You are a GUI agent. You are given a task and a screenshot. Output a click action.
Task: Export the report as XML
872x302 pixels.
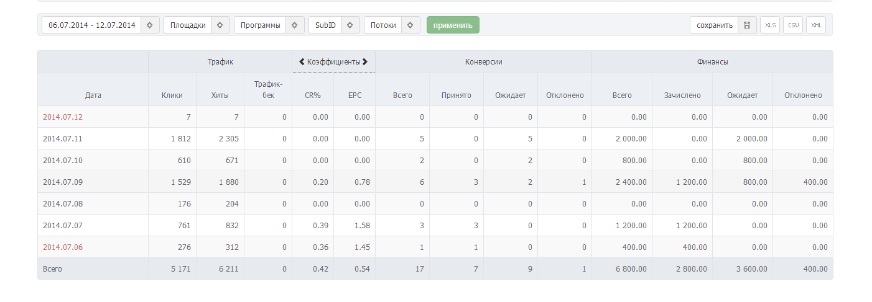pyautogui.click(x=816, y=25)
